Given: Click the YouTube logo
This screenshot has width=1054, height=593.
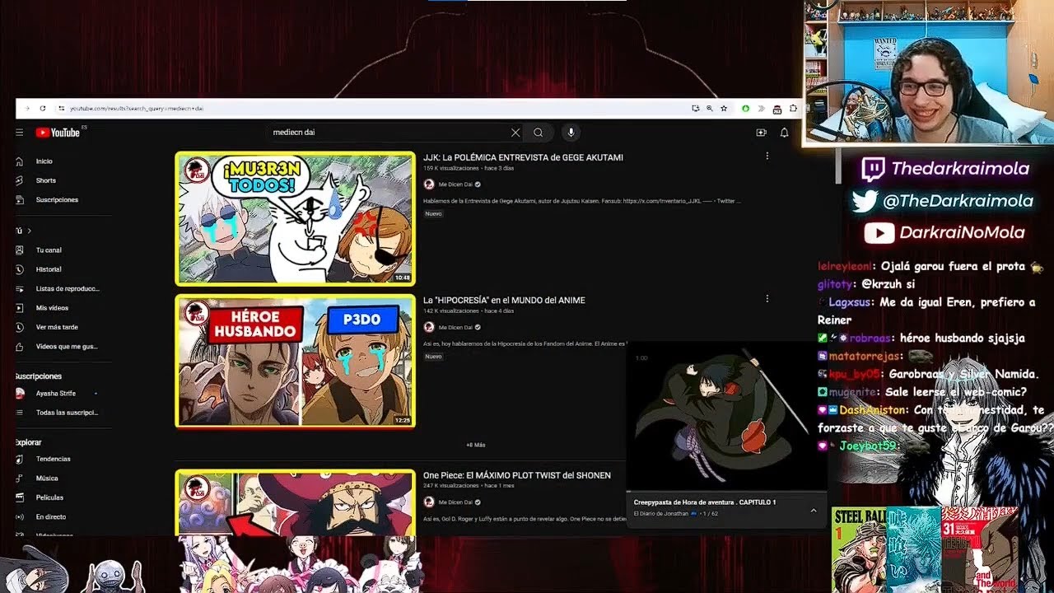Looking at the screenshot, I should pos(58,133).
